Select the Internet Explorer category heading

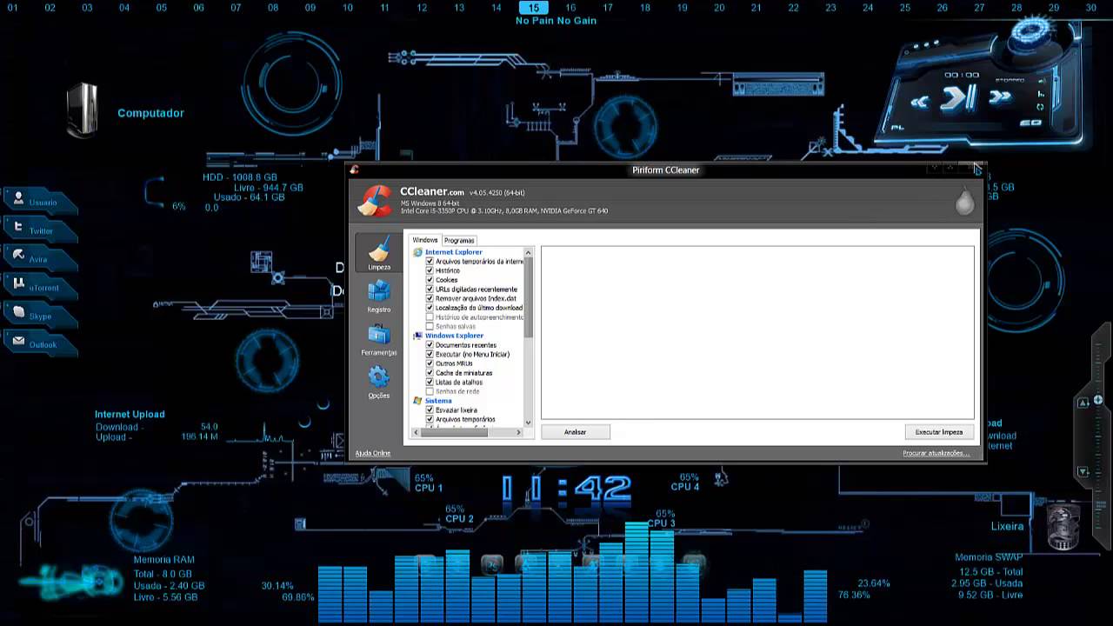453,252
